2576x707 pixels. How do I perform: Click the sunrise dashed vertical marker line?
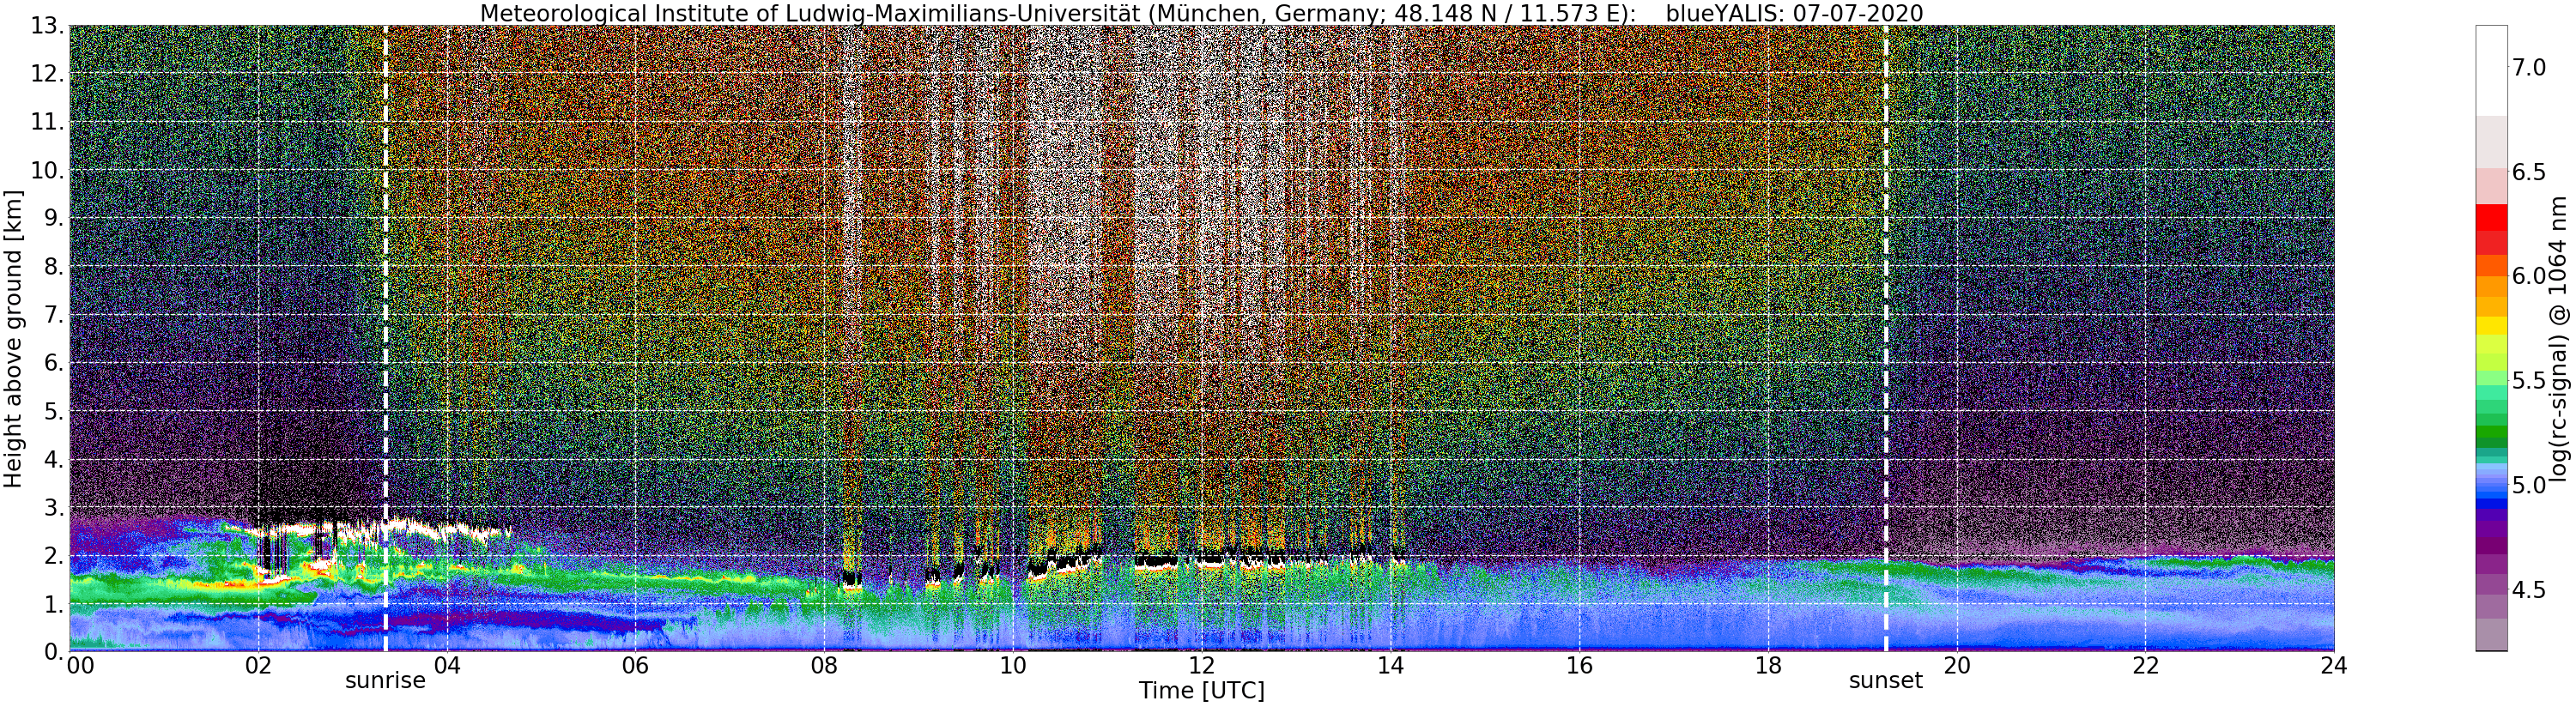coord(386,338)
